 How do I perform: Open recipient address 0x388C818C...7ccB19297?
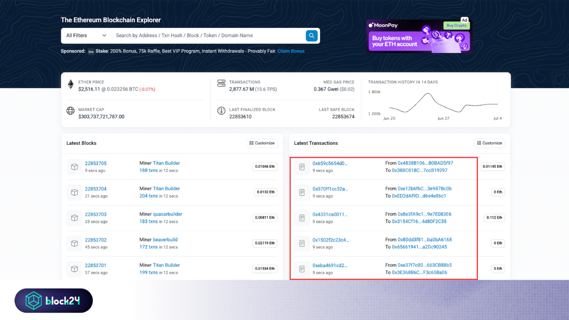click(420, 171)
